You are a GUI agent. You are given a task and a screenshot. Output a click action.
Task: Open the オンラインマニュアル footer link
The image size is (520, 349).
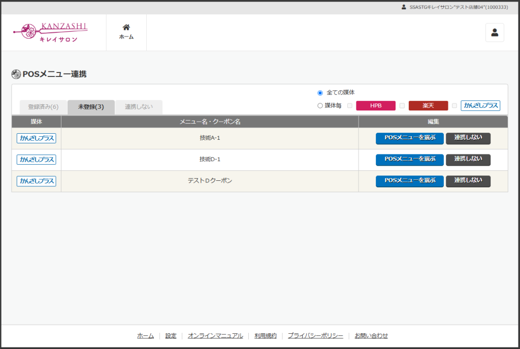(x=215, y=336)
